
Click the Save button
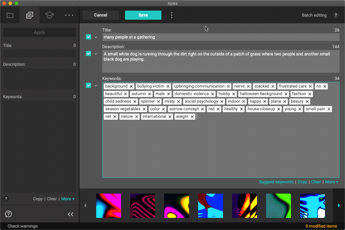tap(143, 15)
